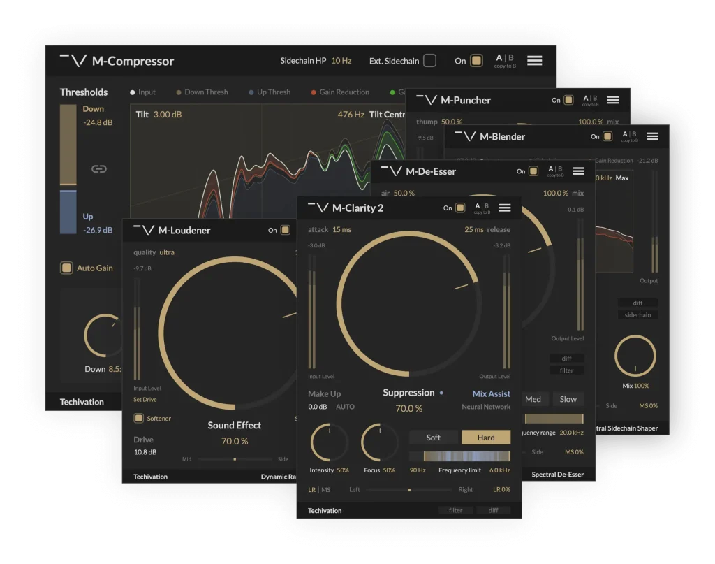Click the threshold link chain icon
Viewport: 715px width, 564px height.
(x=99, y=168)
